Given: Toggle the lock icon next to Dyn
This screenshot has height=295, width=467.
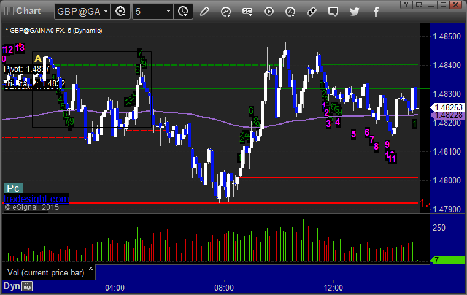Looking at the screenshot, I should (27, 286).
